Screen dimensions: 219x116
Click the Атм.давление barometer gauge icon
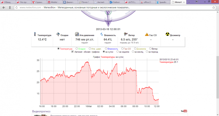coord(77,35)
